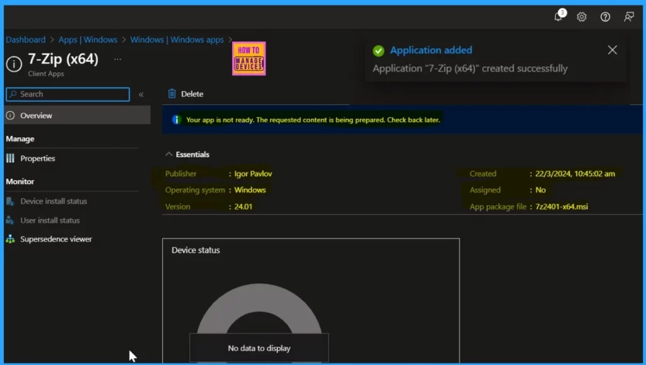Open the notifications bell icon
The image size is (646, 365).
(558, 17)
